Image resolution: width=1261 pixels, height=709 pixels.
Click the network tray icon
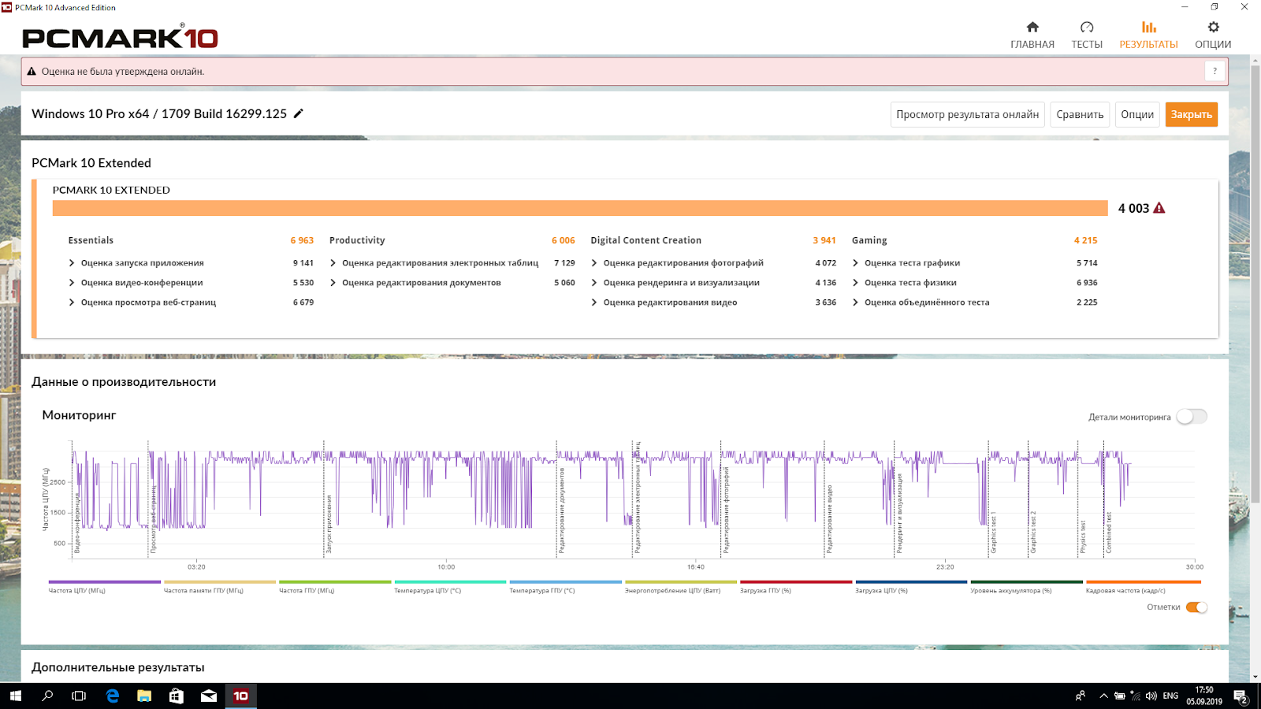1136,696
